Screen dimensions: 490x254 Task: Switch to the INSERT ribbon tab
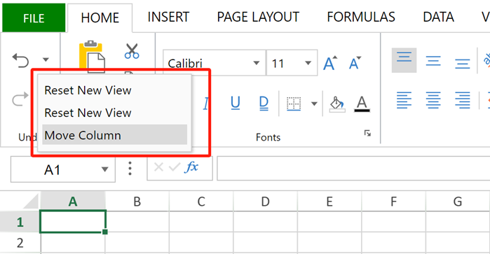(168, 17)
